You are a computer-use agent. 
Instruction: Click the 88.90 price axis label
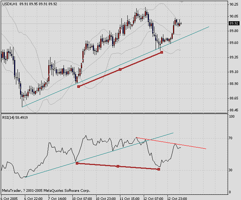tap(234, 84)
